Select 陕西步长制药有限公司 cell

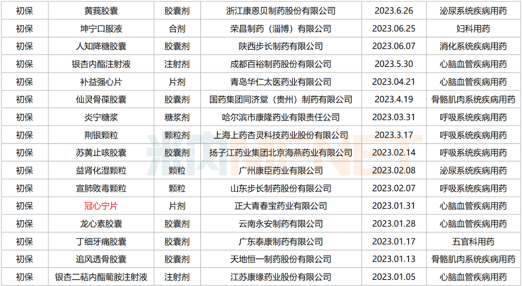point(281,47)
